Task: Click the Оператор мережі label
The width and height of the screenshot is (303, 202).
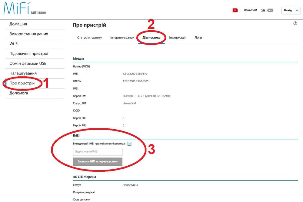Action: pyautogui.click(x=84, y=192)
